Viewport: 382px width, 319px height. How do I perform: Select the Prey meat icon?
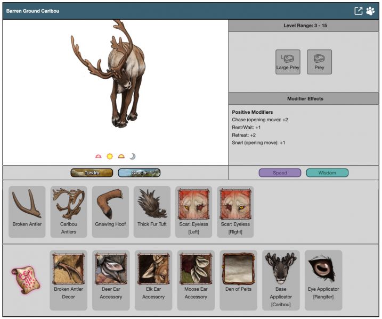(319, 62)
